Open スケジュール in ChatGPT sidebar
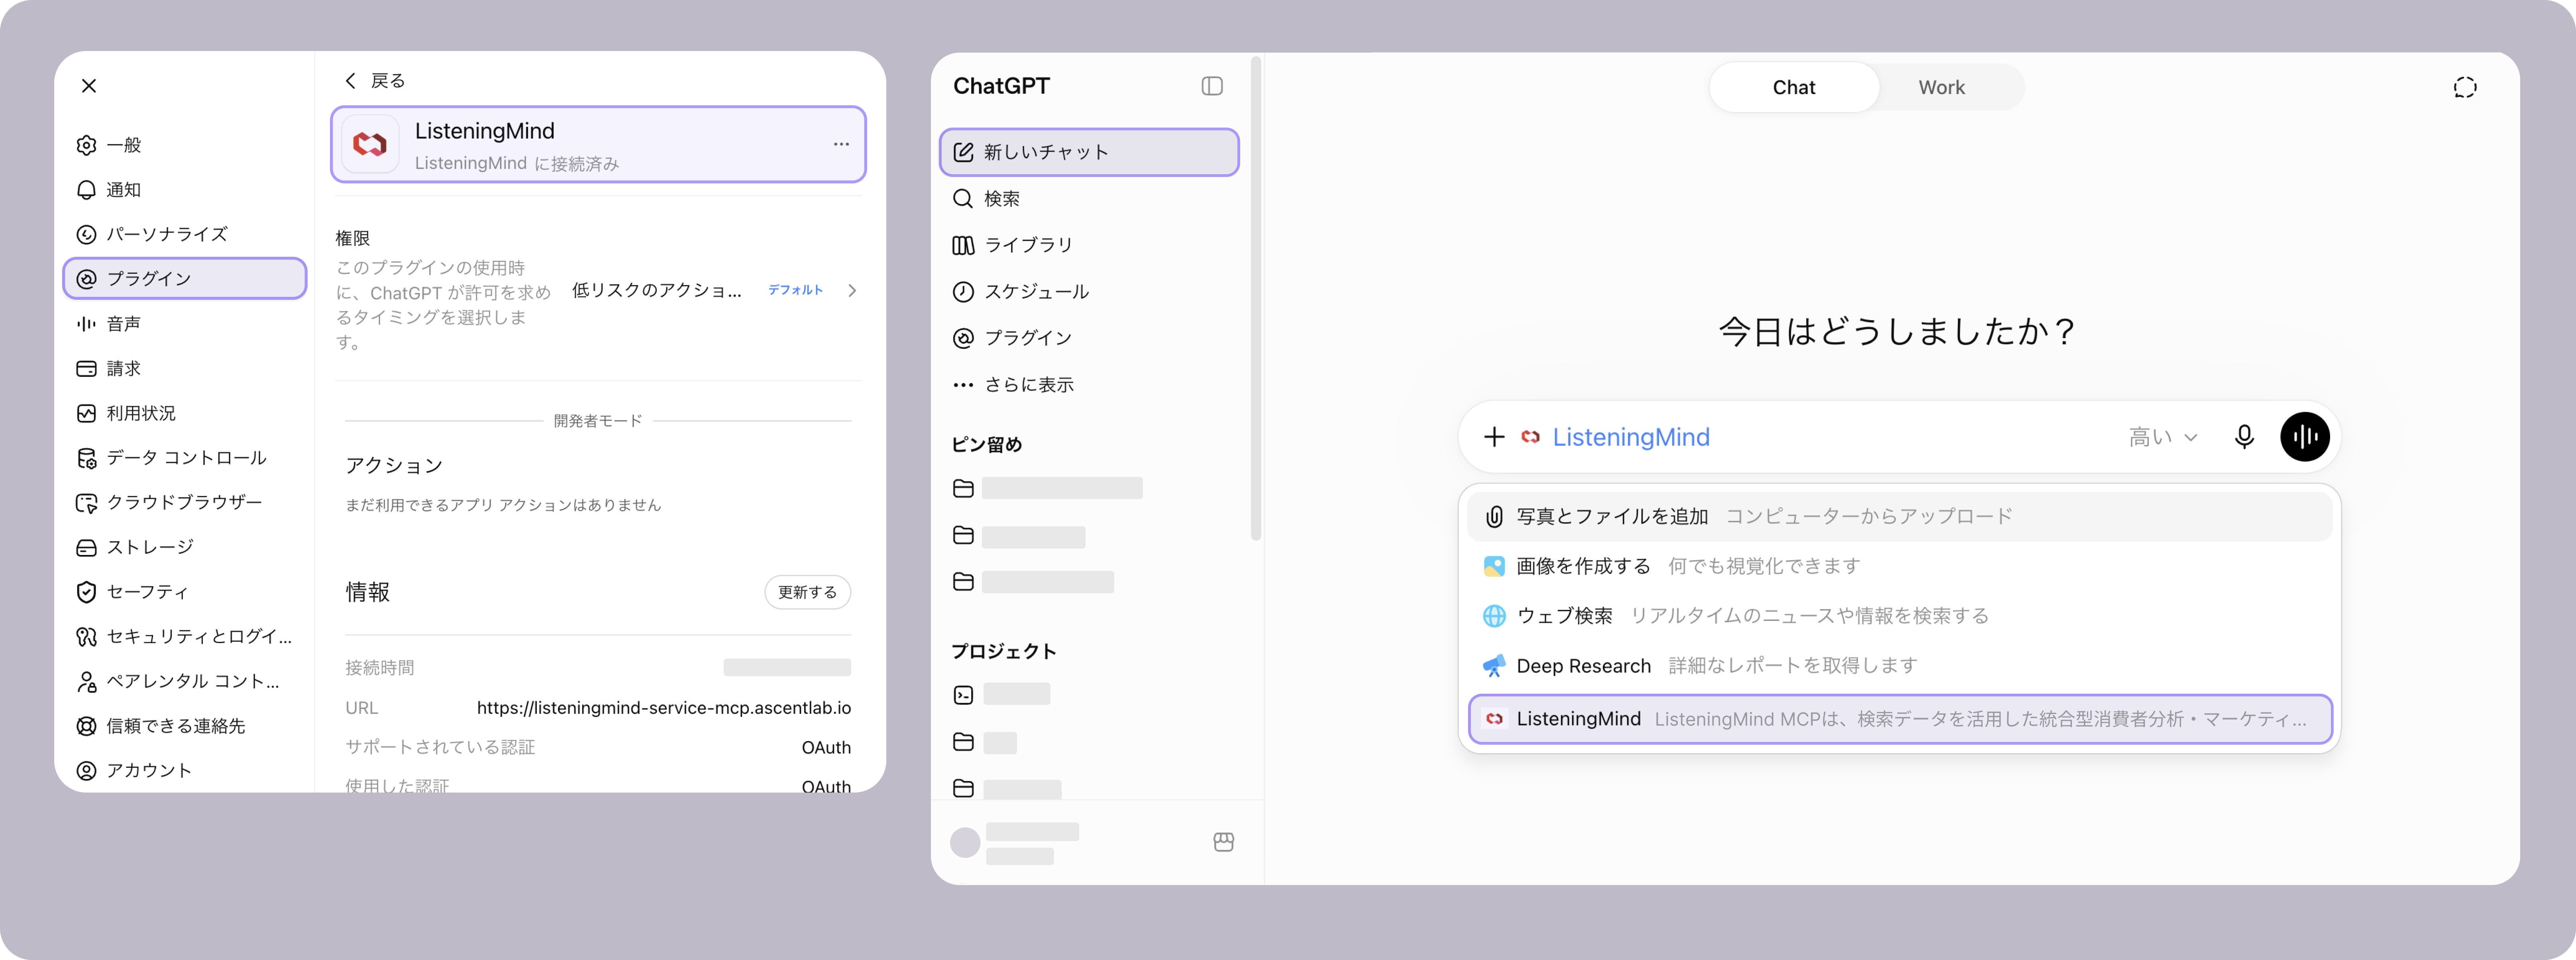 (x=1089, y=292)
